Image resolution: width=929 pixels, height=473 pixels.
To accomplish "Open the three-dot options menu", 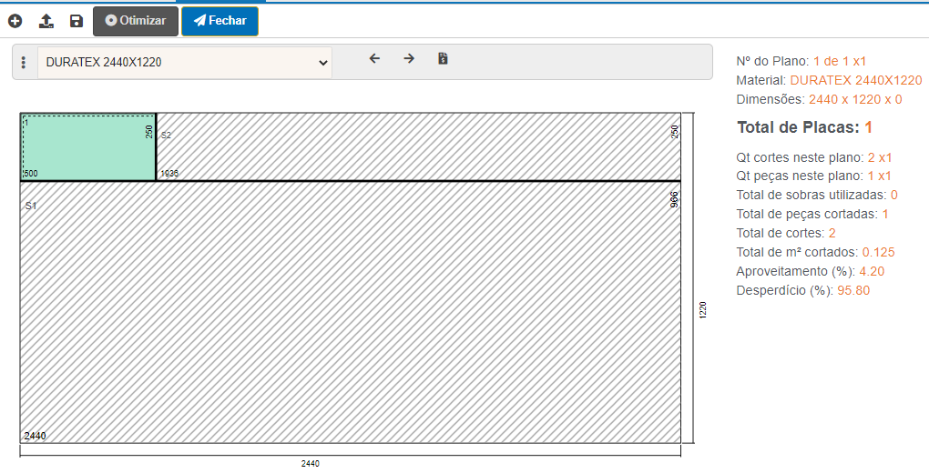I will pos(23,62).
